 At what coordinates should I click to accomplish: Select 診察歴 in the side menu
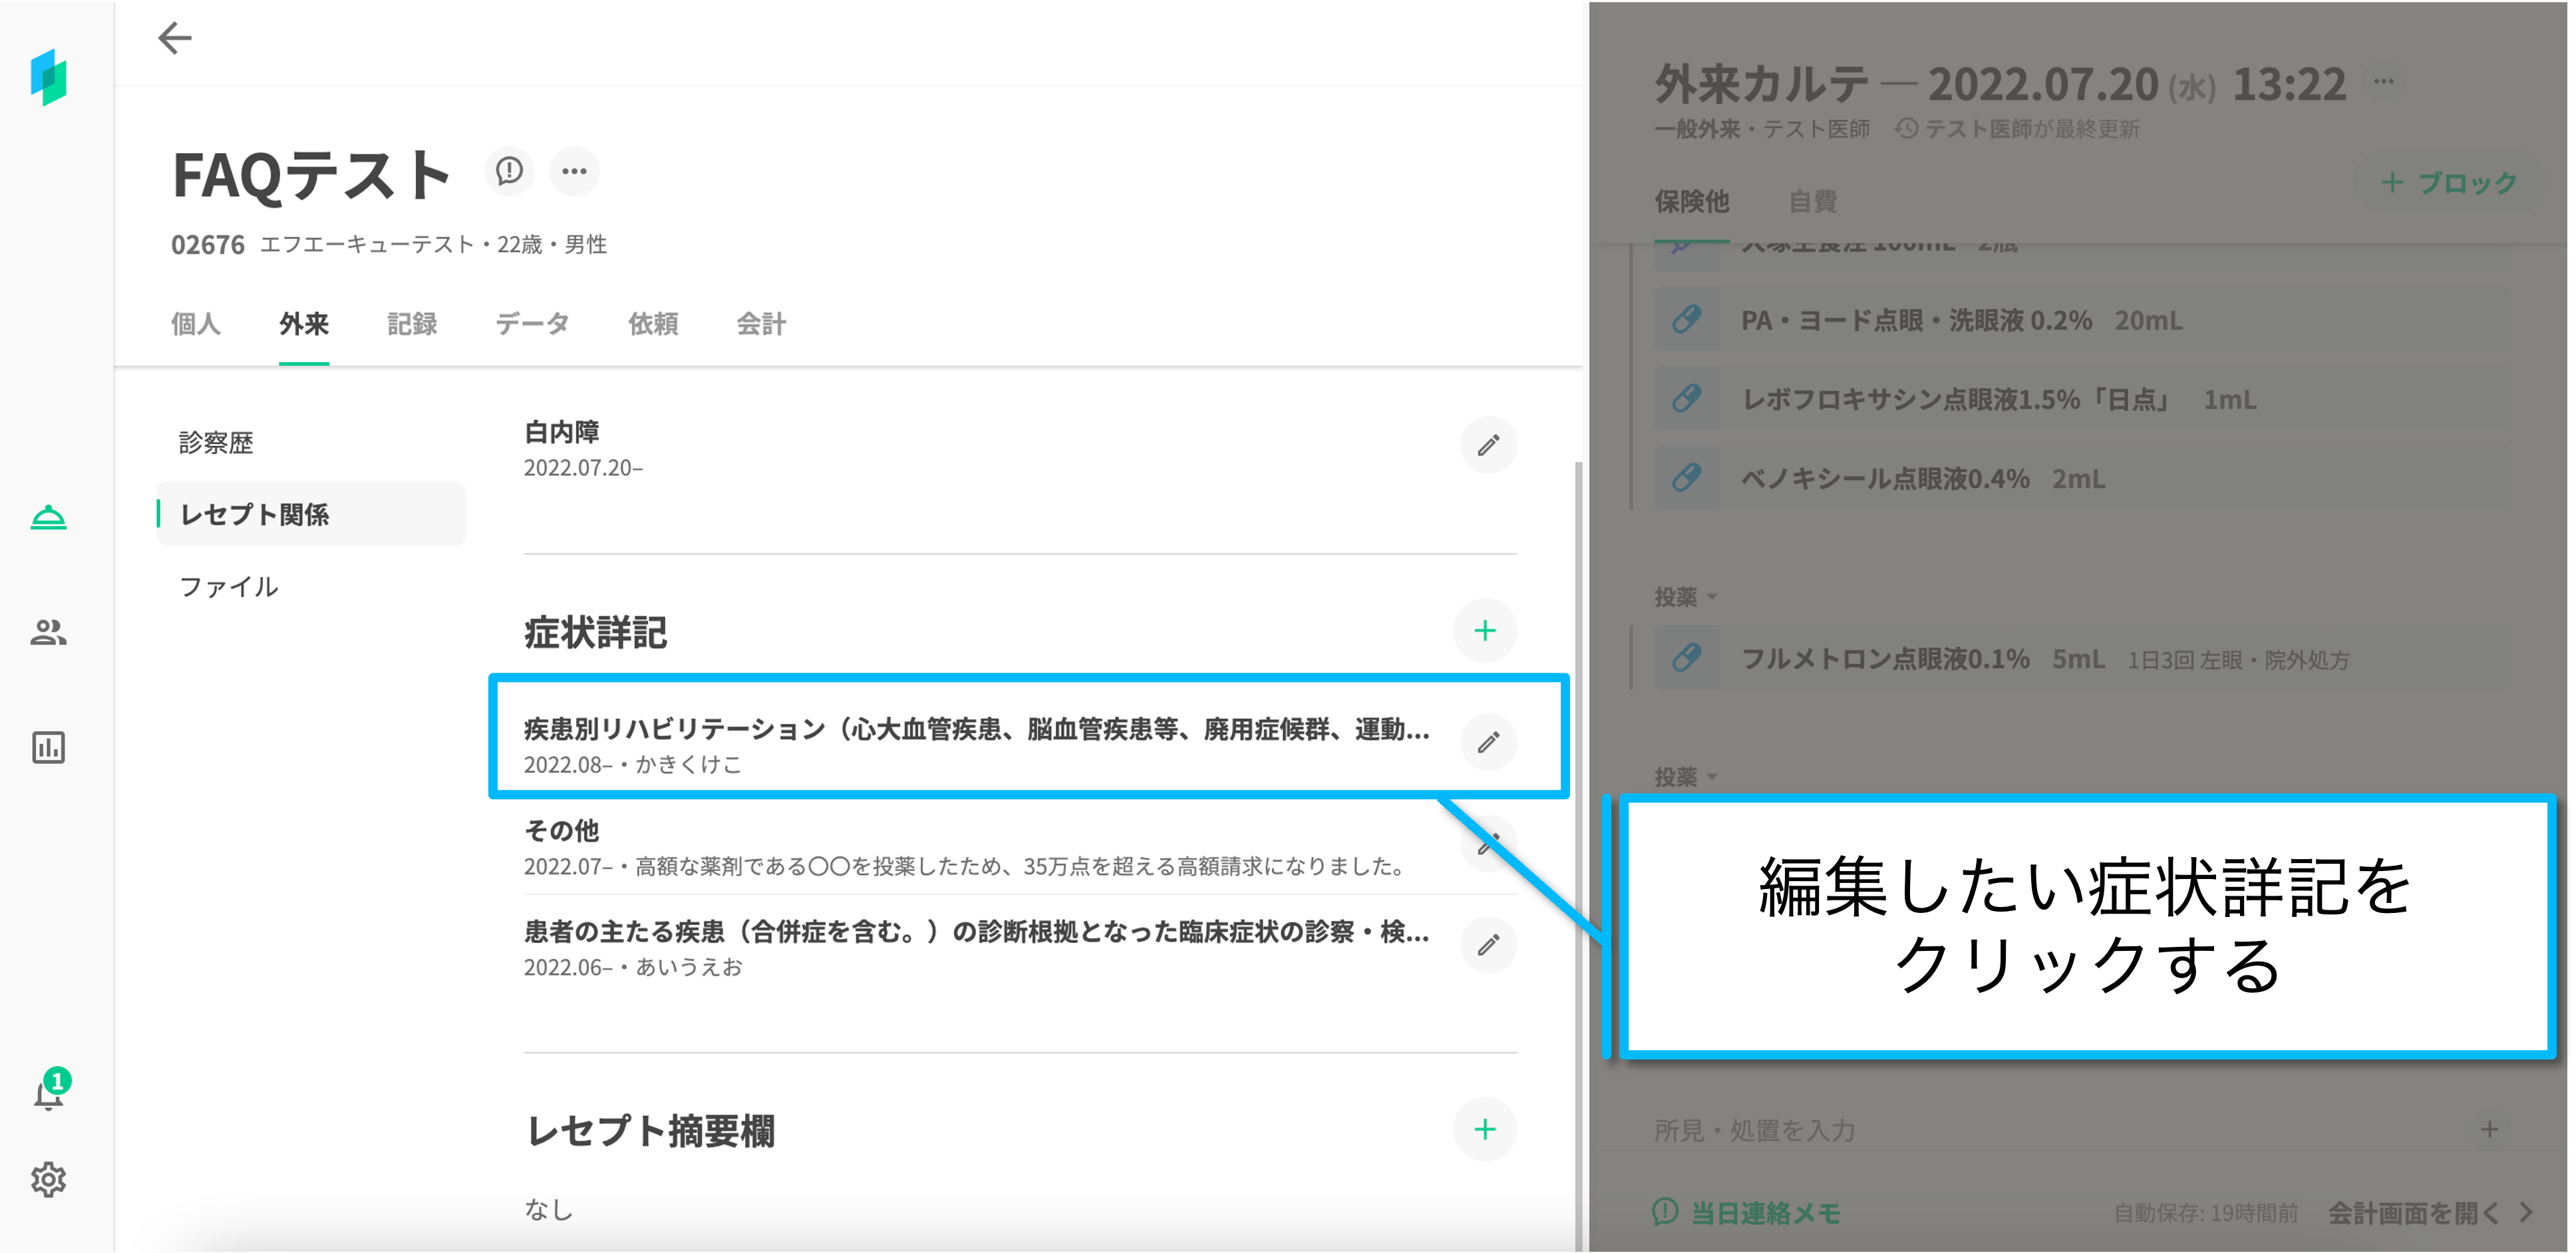216,443
